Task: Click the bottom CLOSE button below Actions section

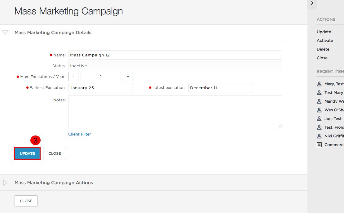Action: pyautogui.click(x=26, y=201)
